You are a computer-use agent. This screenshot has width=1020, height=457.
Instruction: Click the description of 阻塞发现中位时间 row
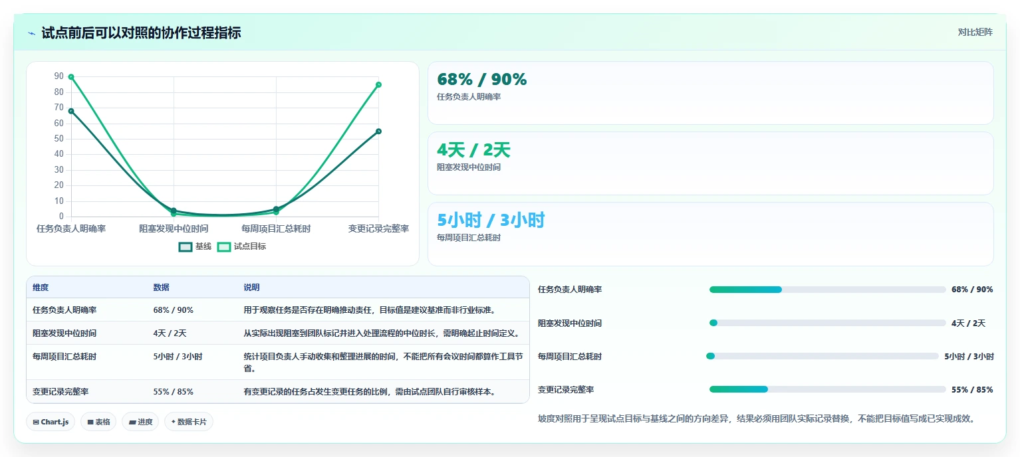pos(381,333)
